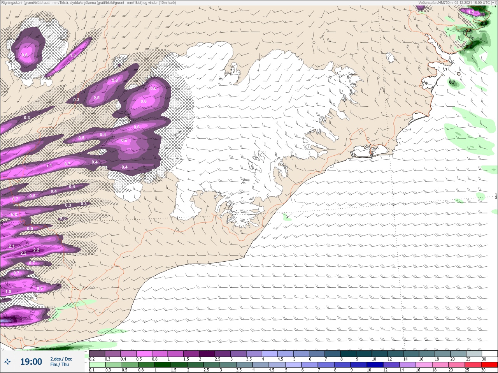Pick the white swatch labeled 30 in top legend row

coord(489,354)
